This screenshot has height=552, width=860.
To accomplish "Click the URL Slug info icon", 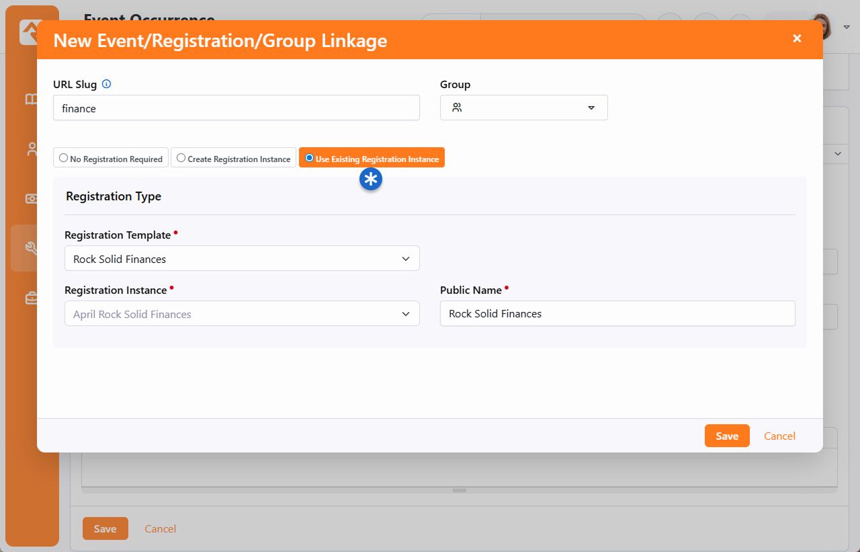I will (106, 85).
